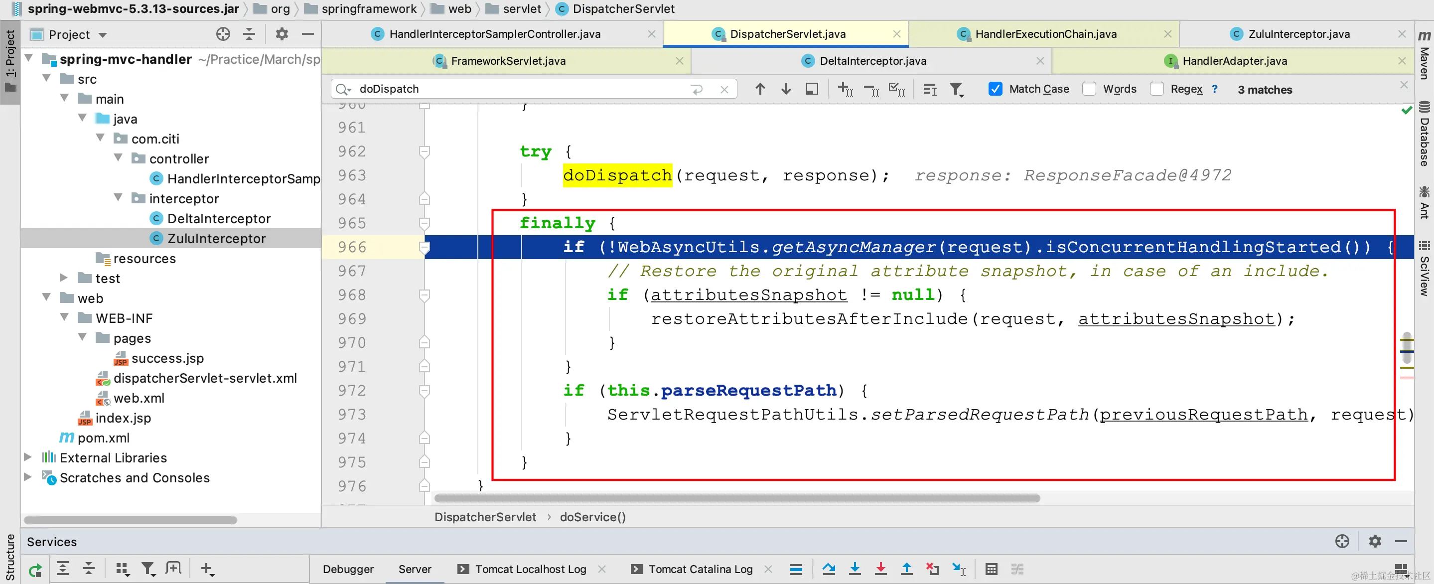
Task: Open Tomcat Catalina Log tab
Action: point(700,569)
